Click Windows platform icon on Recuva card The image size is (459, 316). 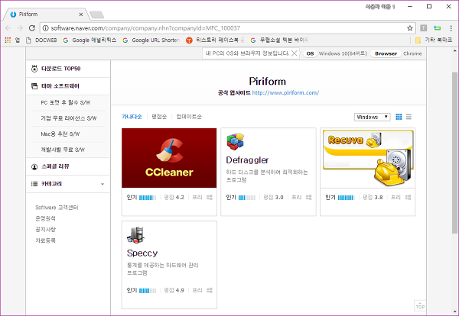[408, 198]
